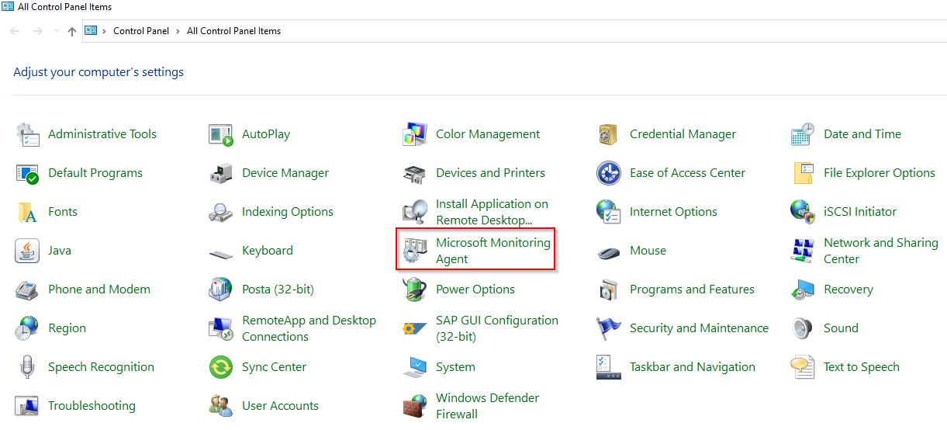Open the Windows Defender Firewall icon
The image size is (947, 430).
pos(414,406)
